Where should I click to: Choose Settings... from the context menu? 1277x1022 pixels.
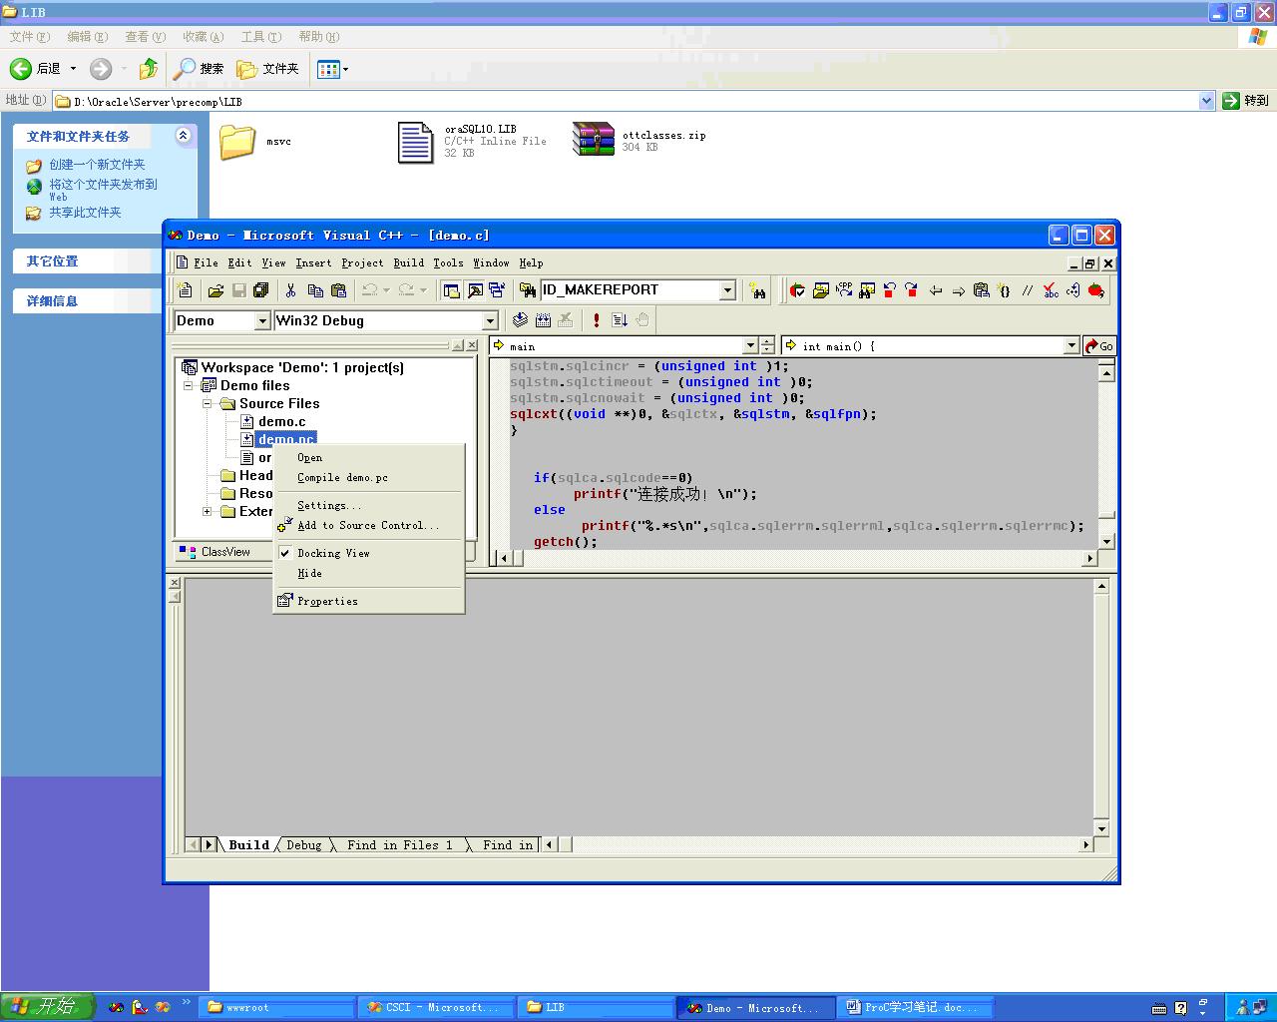pyautogui.click(x=329, y=506)
